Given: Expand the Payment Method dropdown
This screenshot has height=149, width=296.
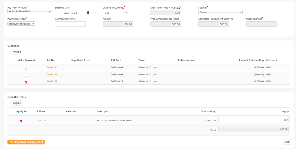Looking at the screenshot, I should click(21, 24).
